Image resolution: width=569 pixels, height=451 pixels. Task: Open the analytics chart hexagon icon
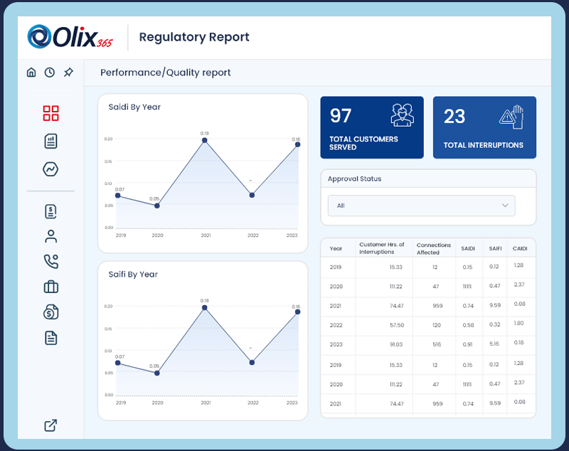(50, 169)
